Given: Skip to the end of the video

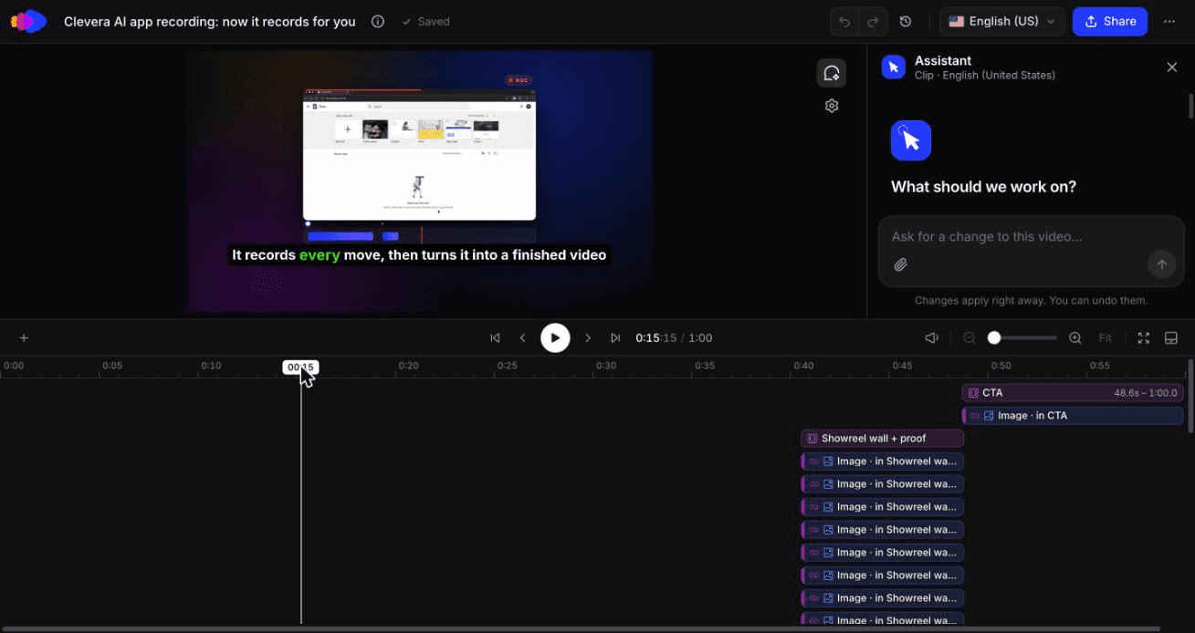Looking at the screenshot, I should (615, 337).
